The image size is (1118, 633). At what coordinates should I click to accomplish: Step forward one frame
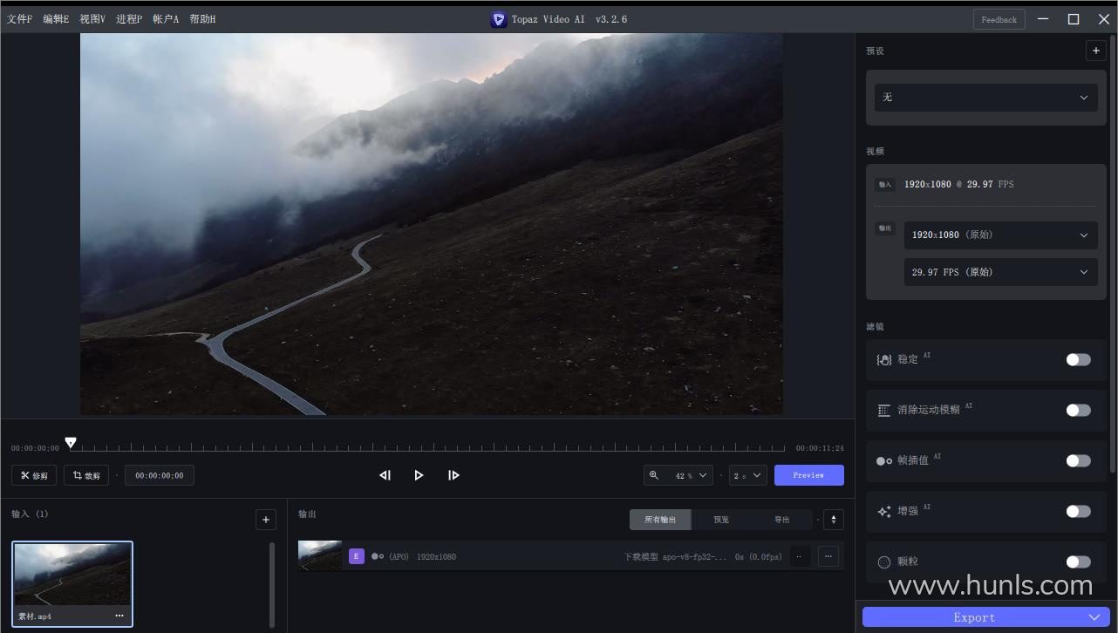click(453, 475)
